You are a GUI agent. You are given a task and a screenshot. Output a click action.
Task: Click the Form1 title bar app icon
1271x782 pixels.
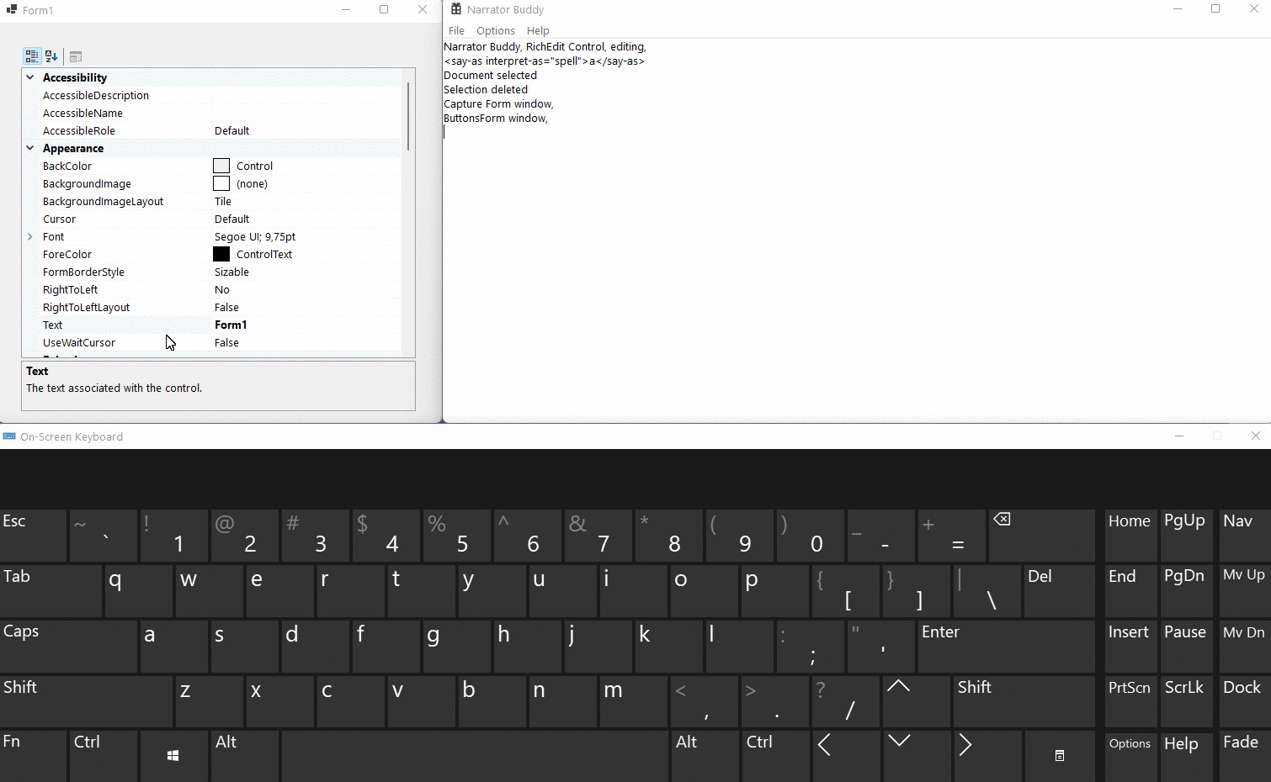coord(12,10)
